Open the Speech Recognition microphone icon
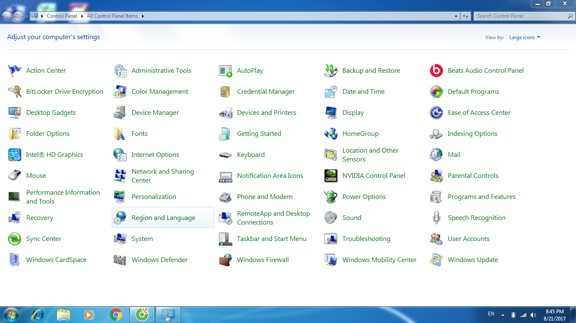Viewport: 576px width, 323px height. 436,218
